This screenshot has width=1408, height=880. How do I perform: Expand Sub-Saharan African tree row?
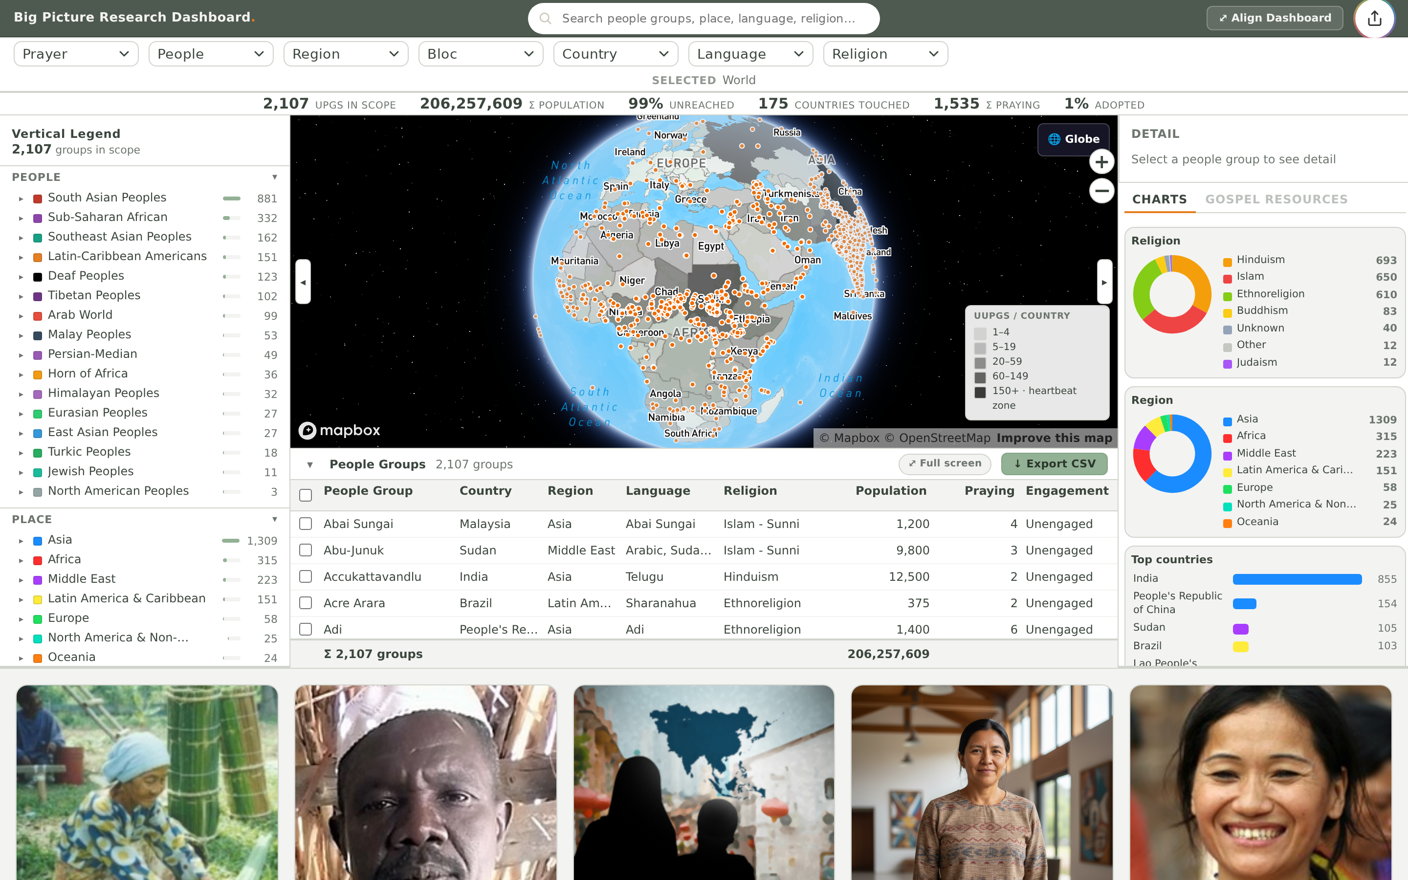[x=21, y=218]
